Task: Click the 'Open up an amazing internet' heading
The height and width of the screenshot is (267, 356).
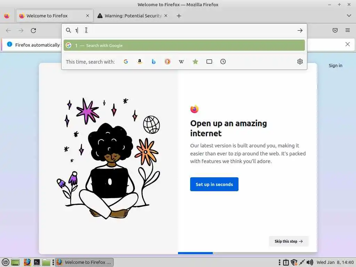Action: click(228, 128)
